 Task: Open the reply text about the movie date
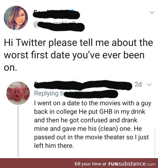92,124
